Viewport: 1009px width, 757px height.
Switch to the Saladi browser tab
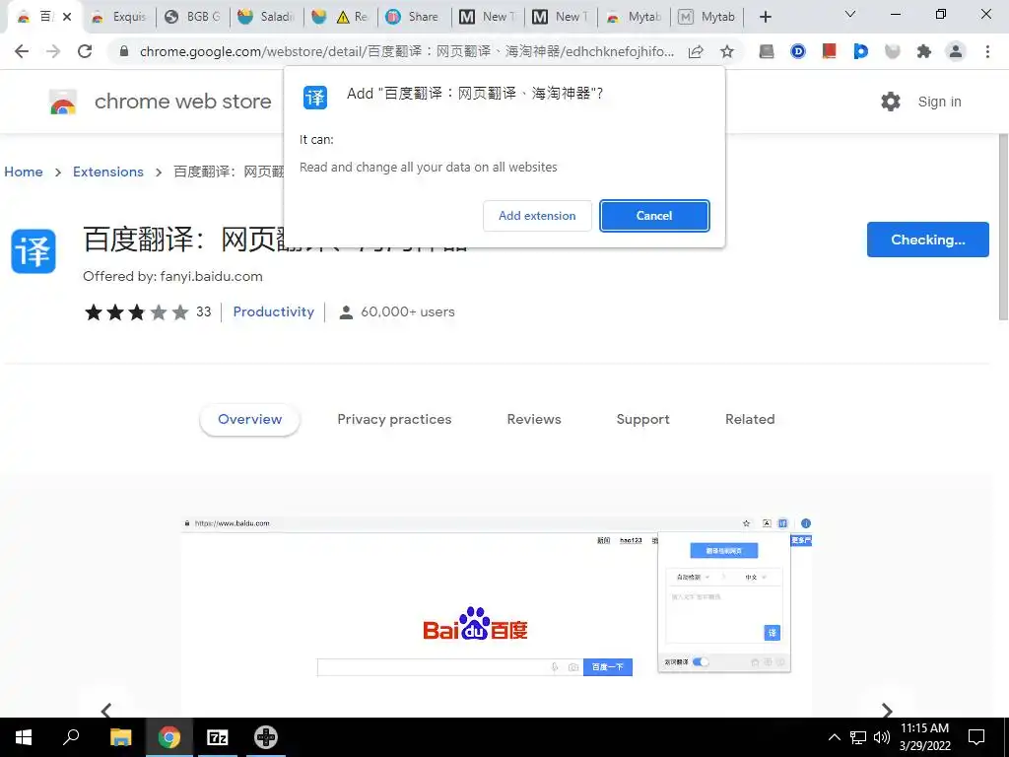pos(266,17)
